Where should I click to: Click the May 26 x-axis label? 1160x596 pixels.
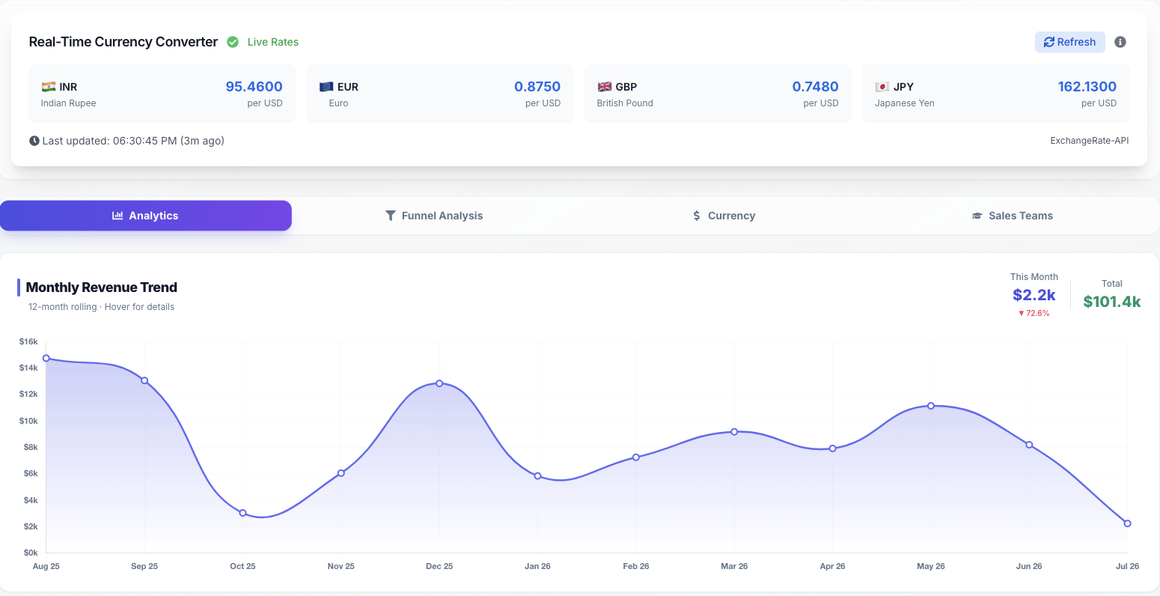coord(931,566)
